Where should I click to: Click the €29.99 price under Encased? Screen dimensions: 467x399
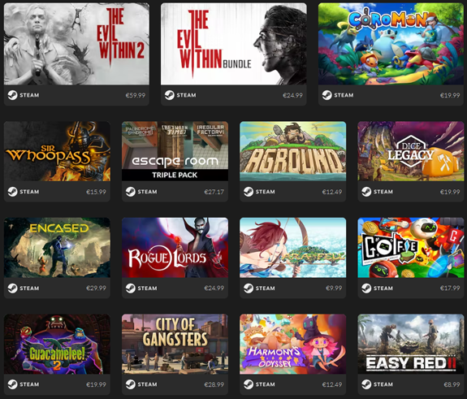point(96,288)
